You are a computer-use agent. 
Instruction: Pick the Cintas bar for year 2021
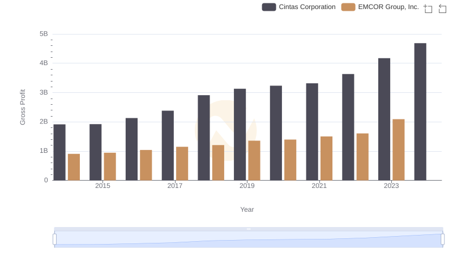click(312, 131)
